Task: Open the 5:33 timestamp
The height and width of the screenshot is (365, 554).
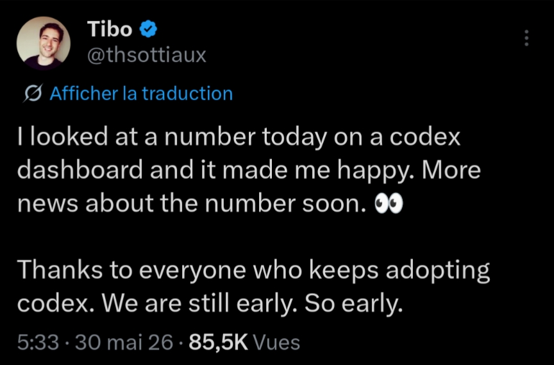Action: (x=38, y=343)
